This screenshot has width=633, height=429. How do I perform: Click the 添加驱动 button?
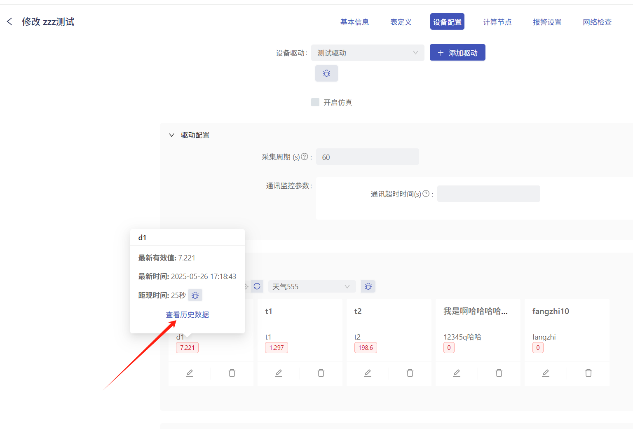click(x=457, y=53)
